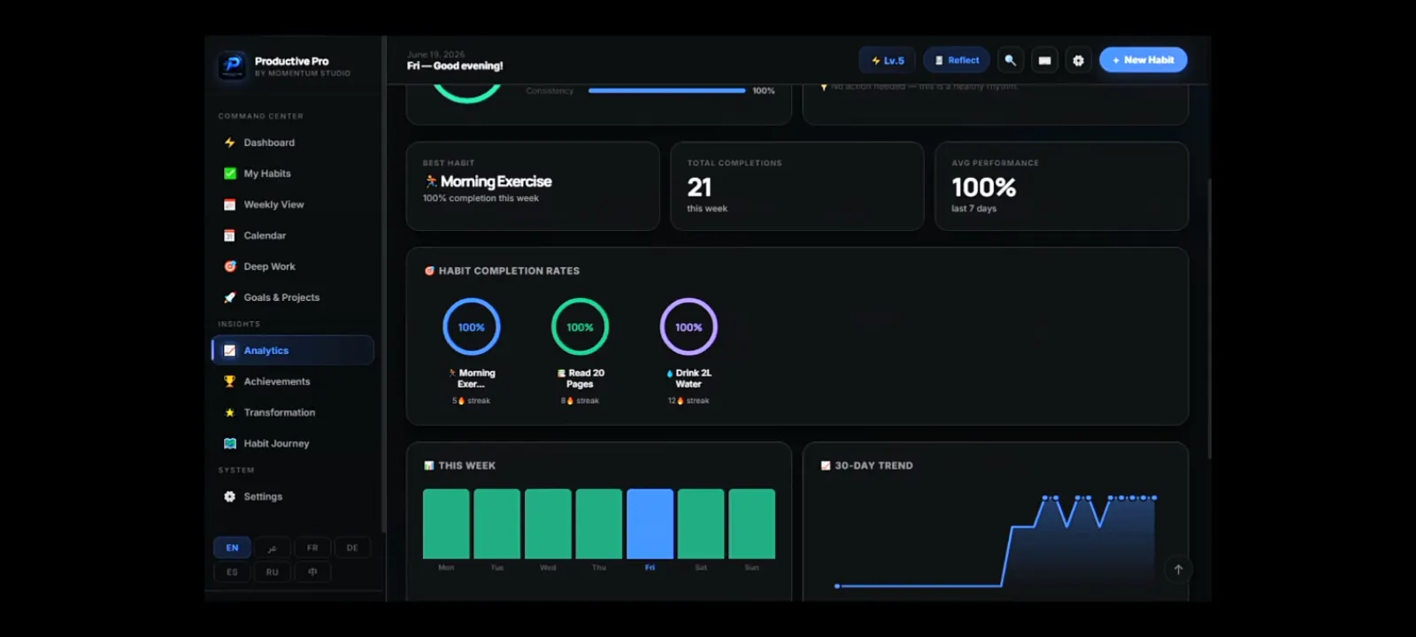
Task: Click the star icon beside Transformation
Action: click(x=230, y=412)
